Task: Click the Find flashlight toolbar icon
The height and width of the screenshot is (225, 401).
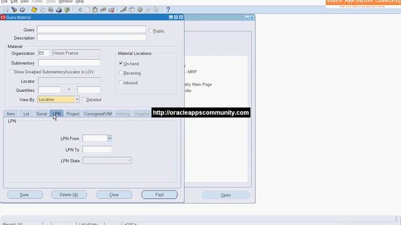Action: coord(14,10)
